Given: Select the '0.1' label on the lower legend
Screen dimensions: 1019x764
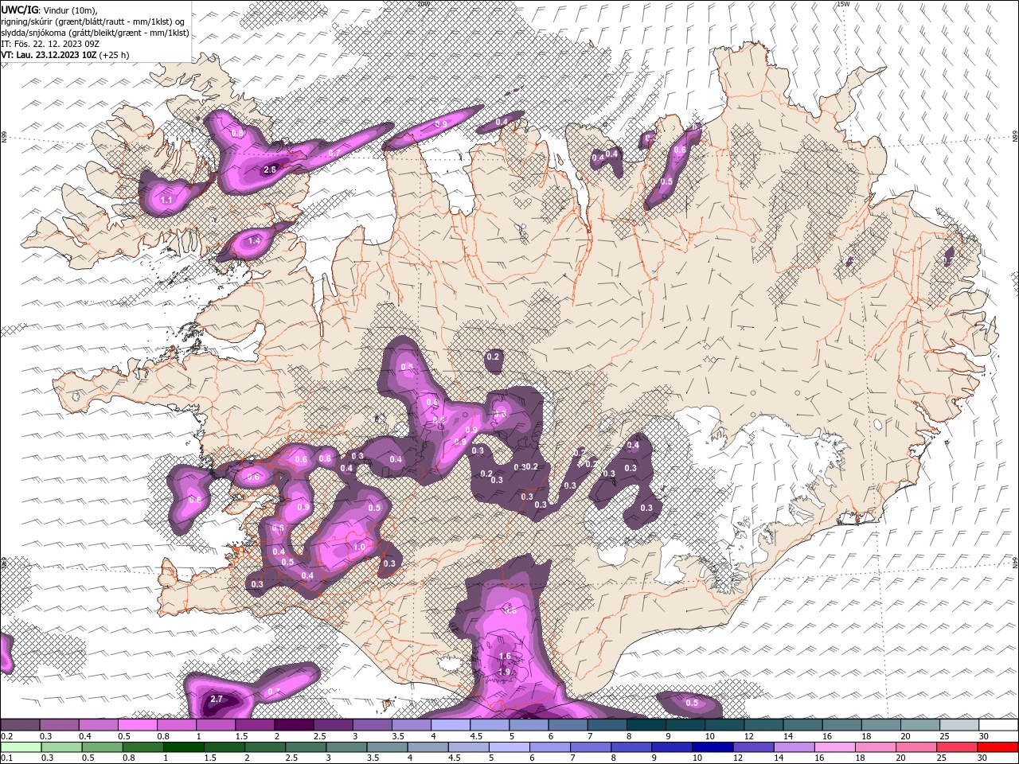Looking at the screenshot, I should [6, 758].
